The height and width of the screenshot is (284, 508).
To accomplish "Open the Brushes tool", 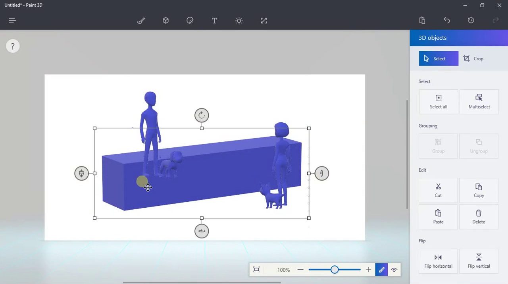I will (141, 21).
